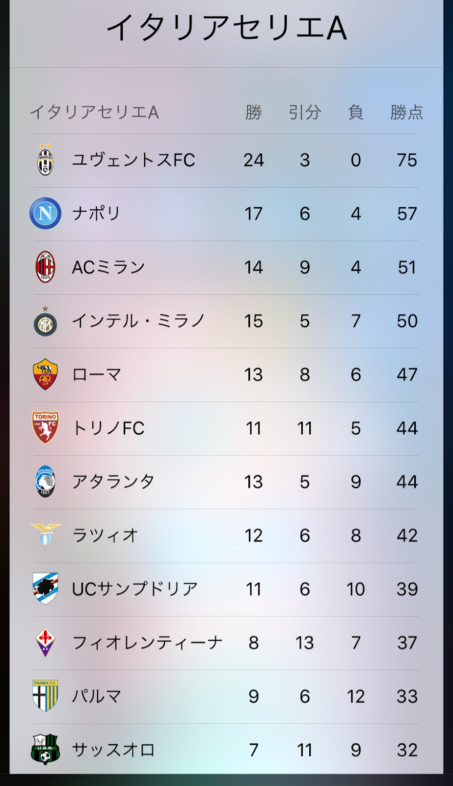Select the イタリアセリエA table title
Image resolution: width=453 pixels, height=786 pixels.
point(226,27)
